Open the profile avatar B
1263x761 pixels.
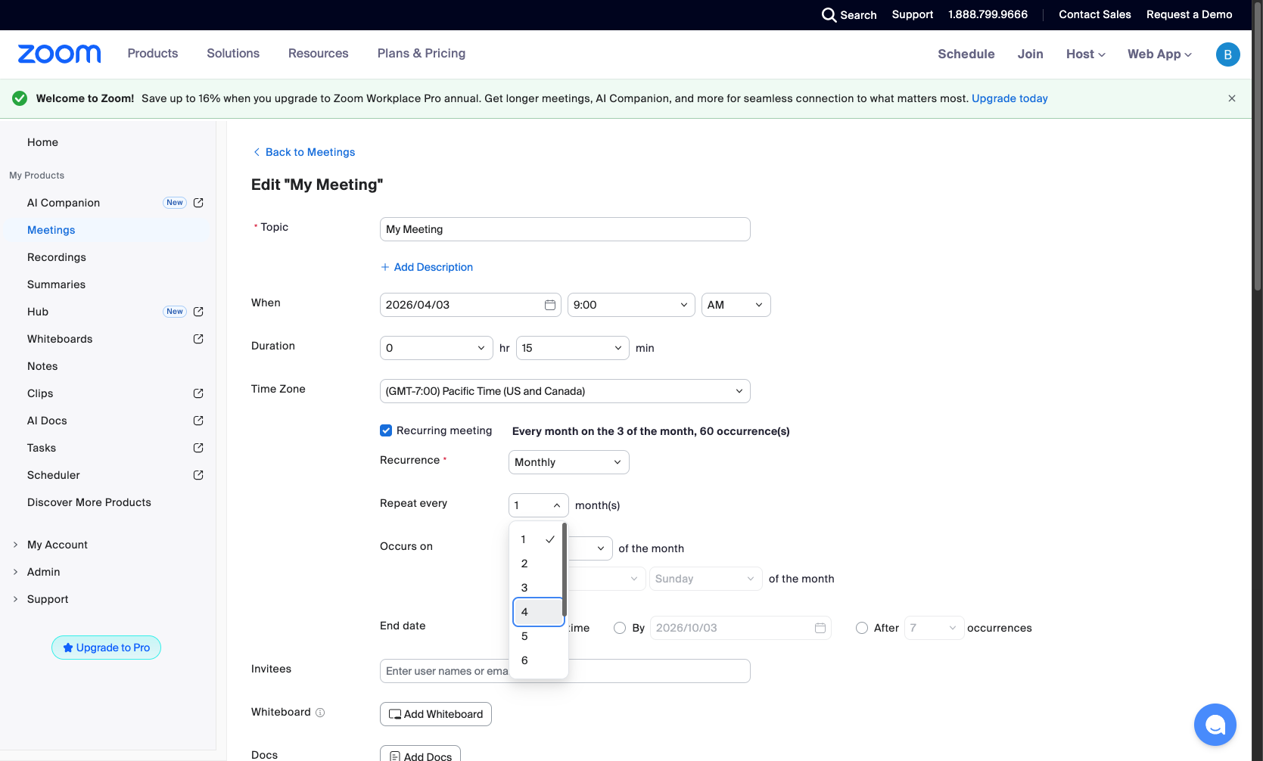pyautogui.click(x=1227, y=54)
